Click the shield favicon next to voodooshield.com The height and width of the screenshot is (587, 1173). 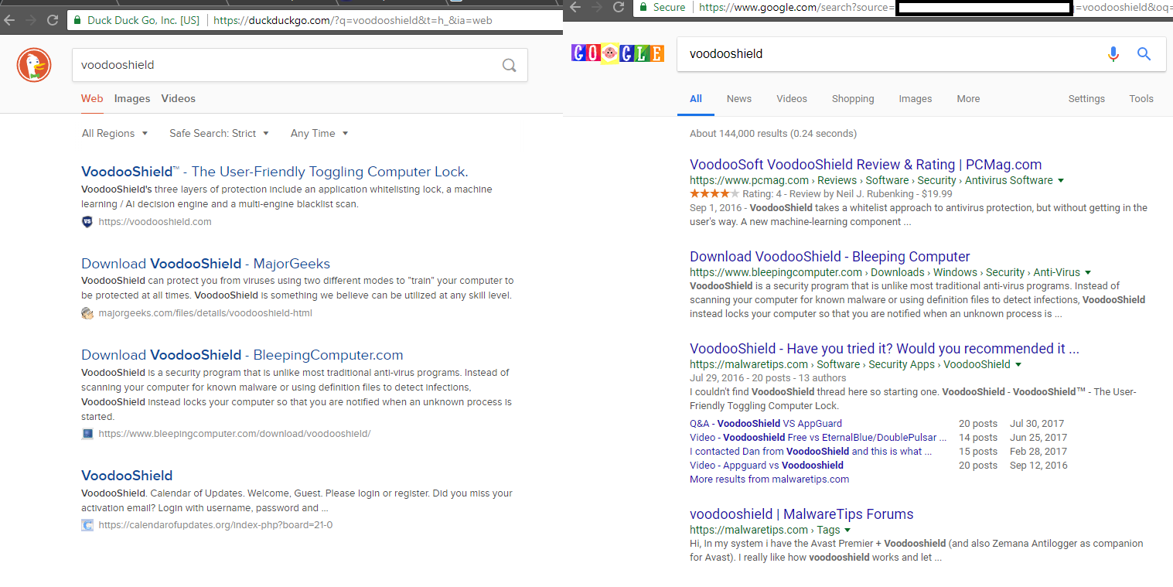click(x=87, y=222)
